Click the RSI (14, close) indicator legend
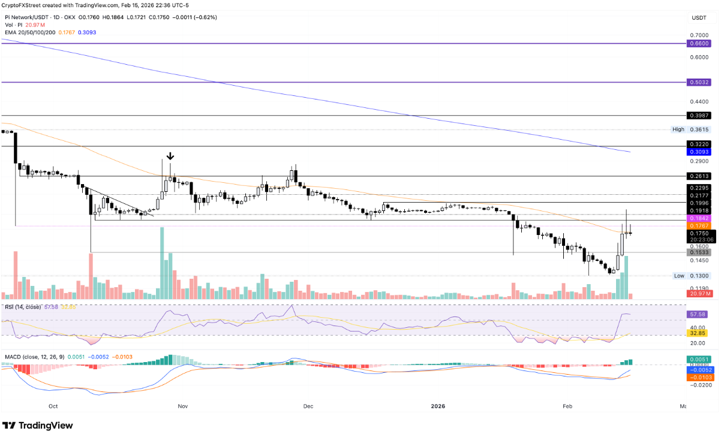The width and height of the screenshot is (721, 437). (x=21, y=307)
